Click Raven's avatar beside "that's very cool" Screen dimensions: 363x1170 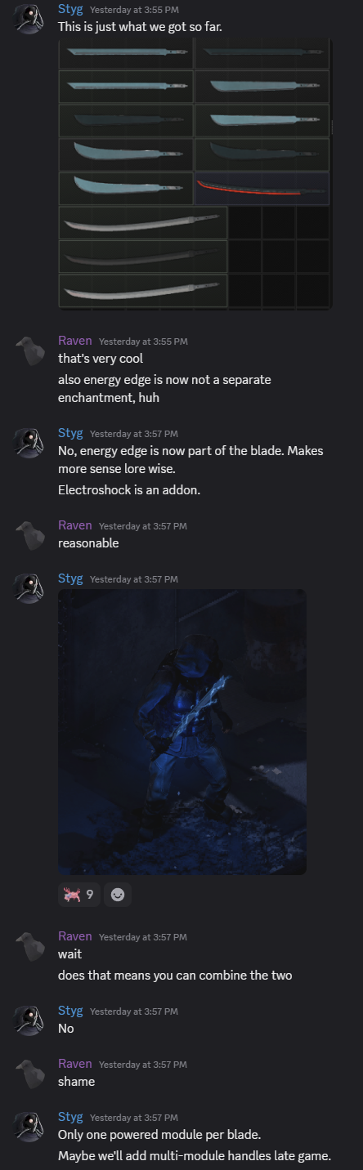[29, 350]
